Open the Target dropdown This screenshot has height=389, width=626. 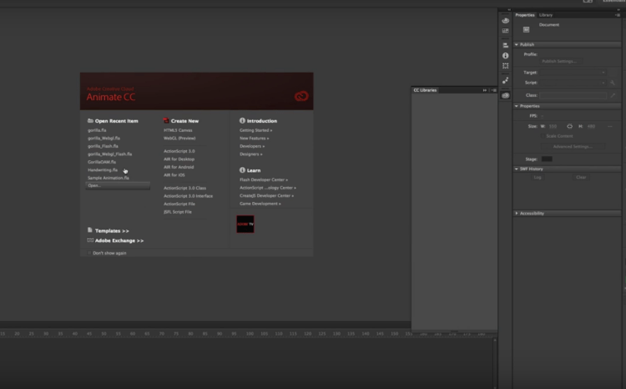coord(573,73)
